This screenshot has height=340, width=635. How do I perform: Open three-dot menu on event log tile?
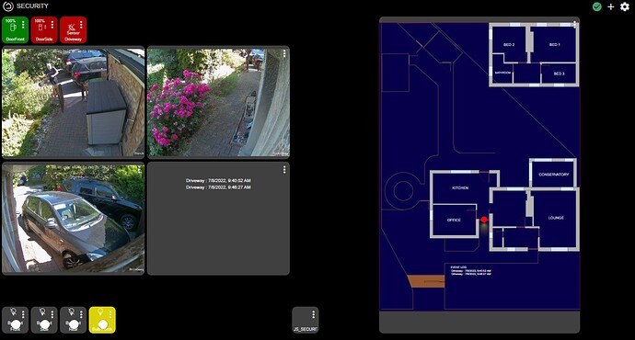284,170
